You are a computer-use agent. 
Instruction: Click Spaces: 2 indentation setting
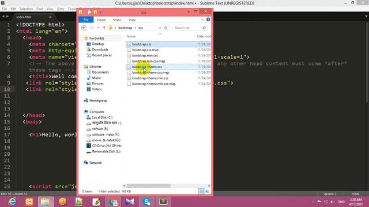coord(330,194)
